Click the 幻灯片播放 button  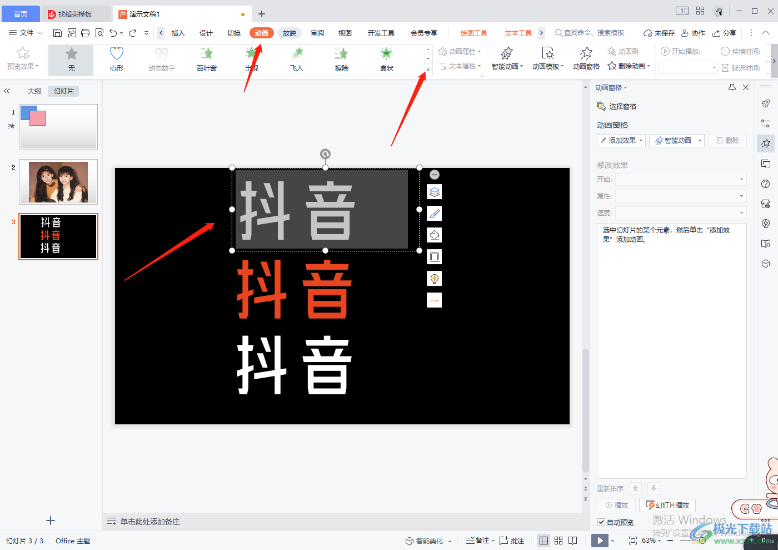(667, 505)
